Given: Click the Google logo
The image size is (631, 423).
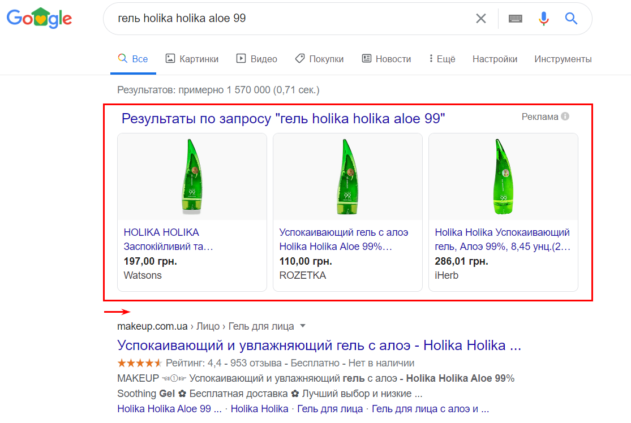Looking at the screenshot, I should tap(39, 19).
